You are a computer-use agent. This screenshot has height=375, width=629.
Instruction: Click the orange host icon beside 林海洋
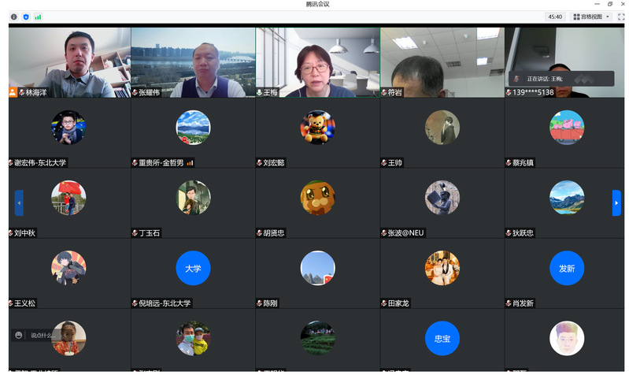click(13, 92)
